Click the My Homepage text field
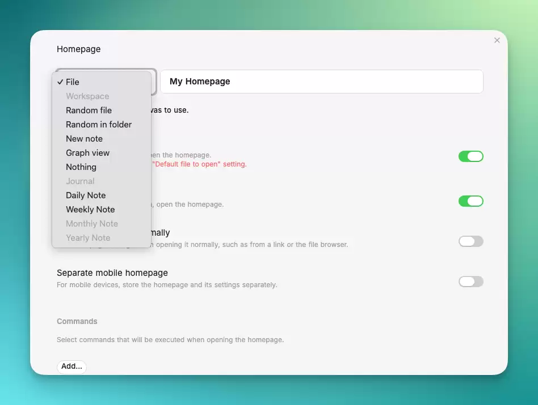The image size is (538, 405). [x=322, y=82]
